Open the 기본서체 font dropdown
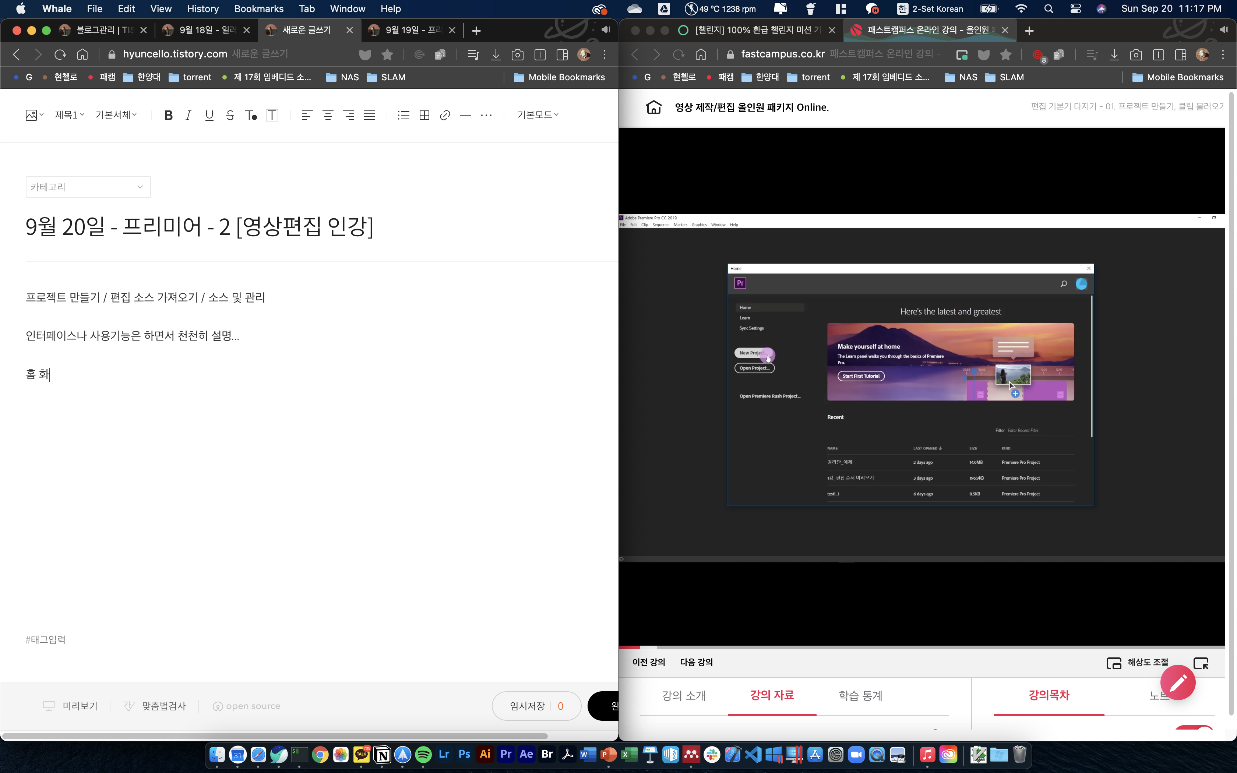 tap(116, 115)
